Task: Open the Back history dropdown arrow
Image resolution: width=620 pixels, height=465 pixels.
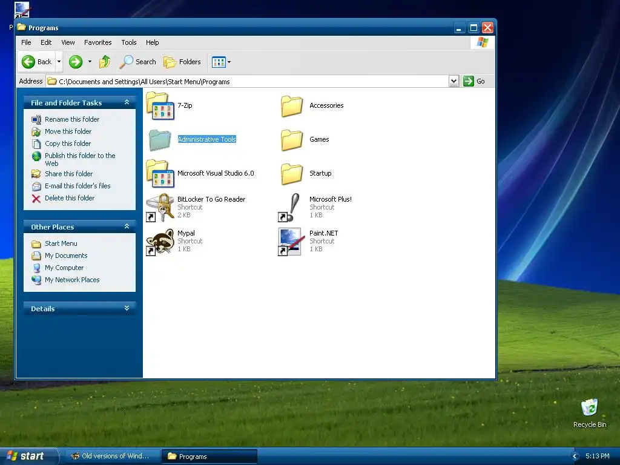Action: click(59, 62)
